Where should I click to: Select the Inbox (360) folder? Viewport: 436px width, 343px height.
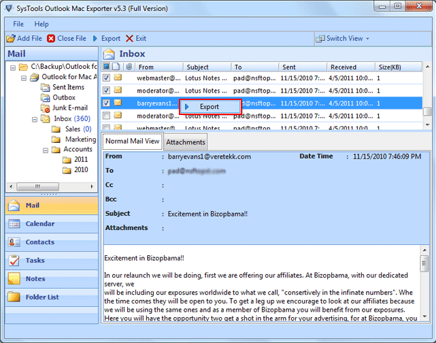tap(72, 119)
